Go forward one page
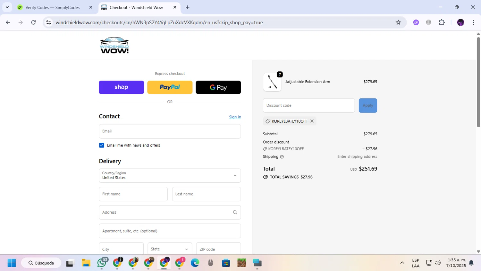 (x=21, y=22)
